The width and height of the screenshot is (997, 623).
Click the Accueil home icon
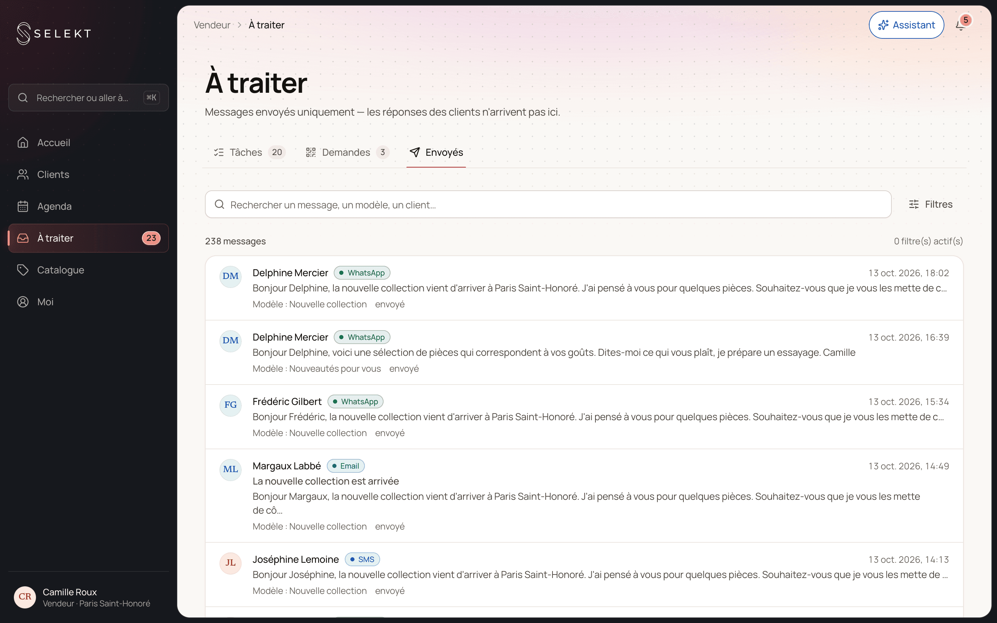23,143
